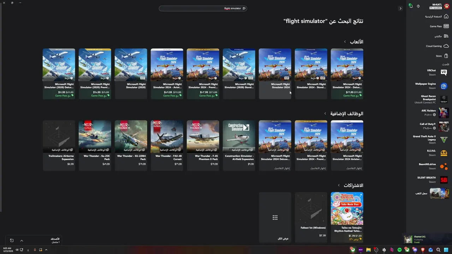Screen dimensions: 452x254
Task: Open Microsoft Flight Simulator (2020) Standard card
Action: coord(239,74)
